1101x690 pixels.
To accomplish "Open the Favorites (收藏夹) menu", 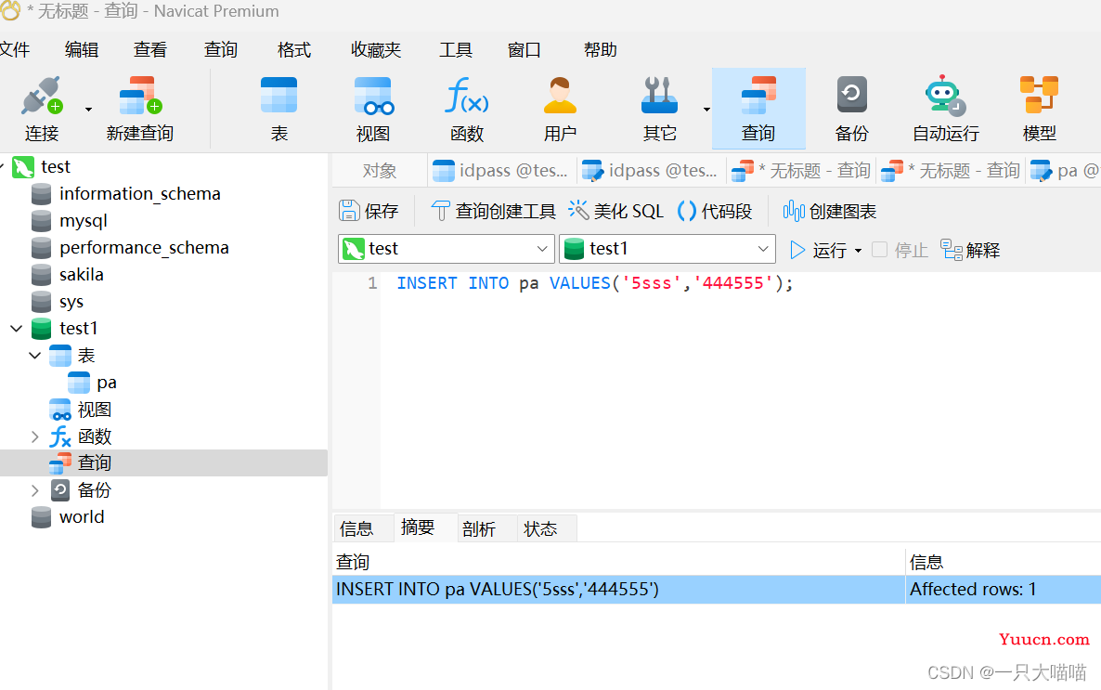I will coord(376,50).
